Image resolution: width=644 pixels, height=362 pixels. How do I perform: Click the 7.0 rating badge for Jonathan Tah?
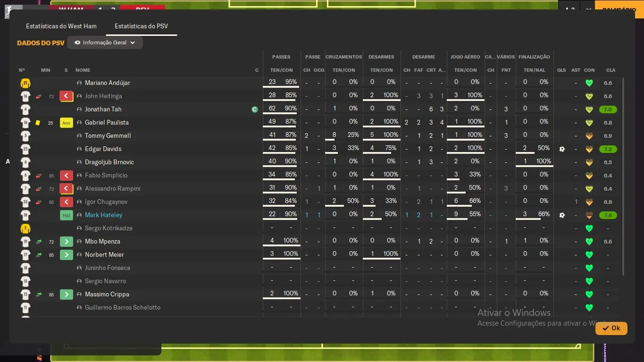coord(608,109)
